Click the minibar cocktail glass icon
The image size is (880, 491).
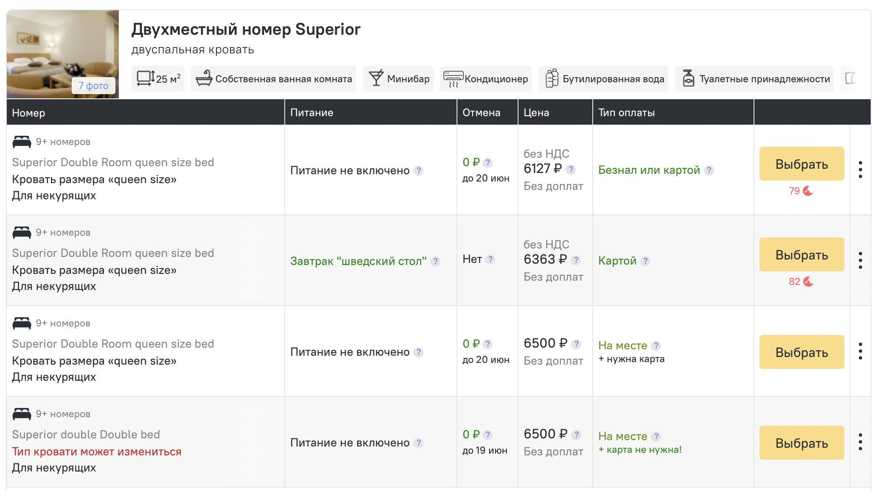tap(376, 78)
